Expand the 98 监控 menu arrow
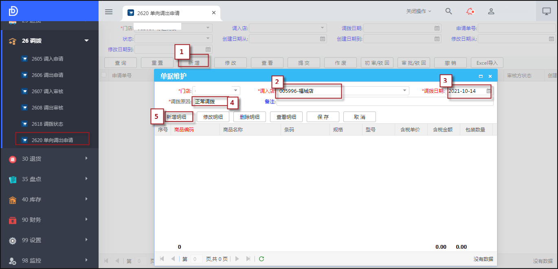Screen dimensions: 558x269 pos(86,260)
